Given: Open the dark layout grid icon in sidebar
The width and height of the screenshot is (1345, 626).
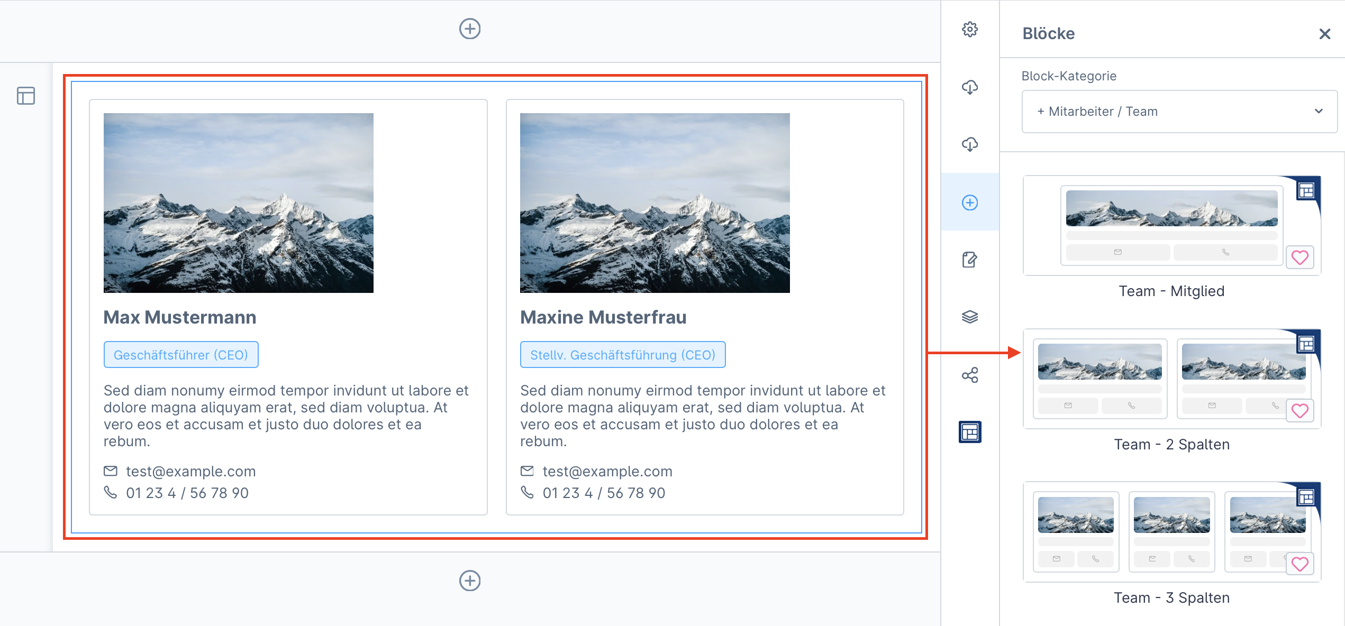Looking at the screenshot, I should click(969, 432).
